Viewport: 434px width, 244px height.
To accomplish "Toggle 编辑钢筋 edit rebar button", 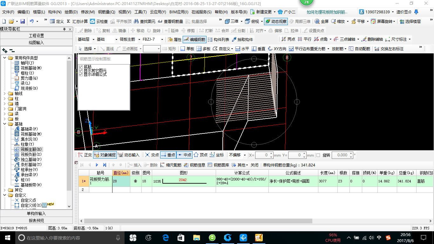I will pyautogui.click(x=194, y=39).
